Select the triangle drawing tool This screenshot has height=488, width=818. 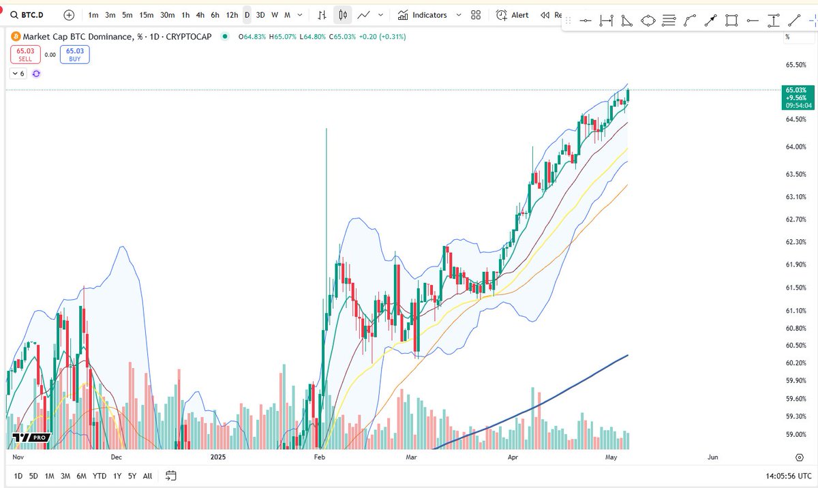pyautogui.click(x=626, y=20)
